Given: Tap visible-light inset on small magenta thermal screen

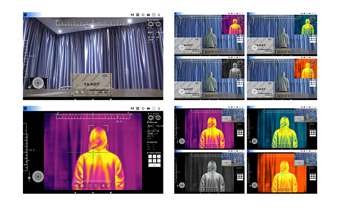Looking at the screenshot, I should (x=233, y=115).
